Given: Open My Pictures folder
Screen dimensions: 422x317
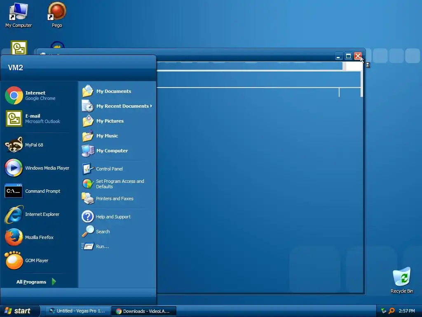Looking at the screenshot, I should (117, 121).
